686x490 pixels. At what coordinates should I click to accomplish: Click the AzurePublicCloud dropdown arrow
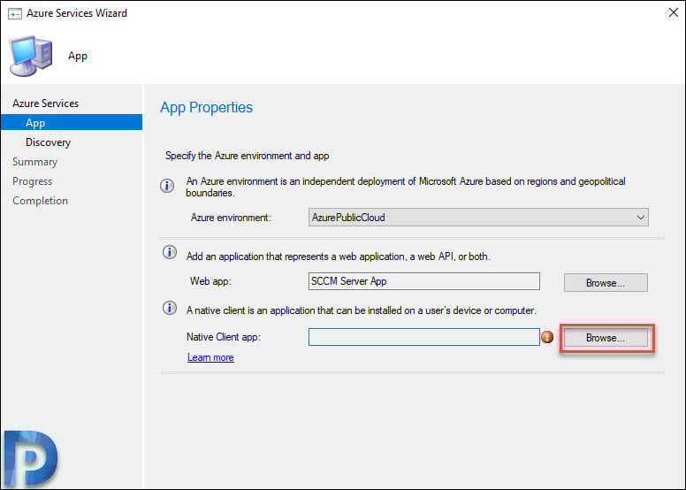click(x=641, y=218)
